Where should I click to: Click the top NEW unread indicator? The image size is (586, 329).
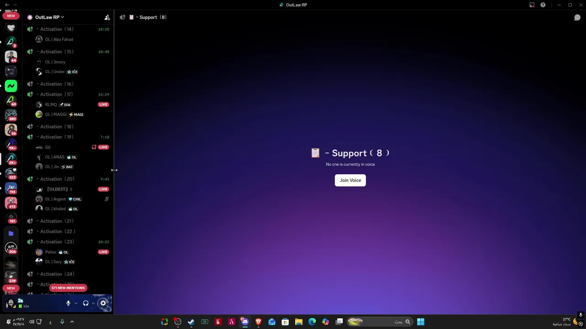(11, 16)
